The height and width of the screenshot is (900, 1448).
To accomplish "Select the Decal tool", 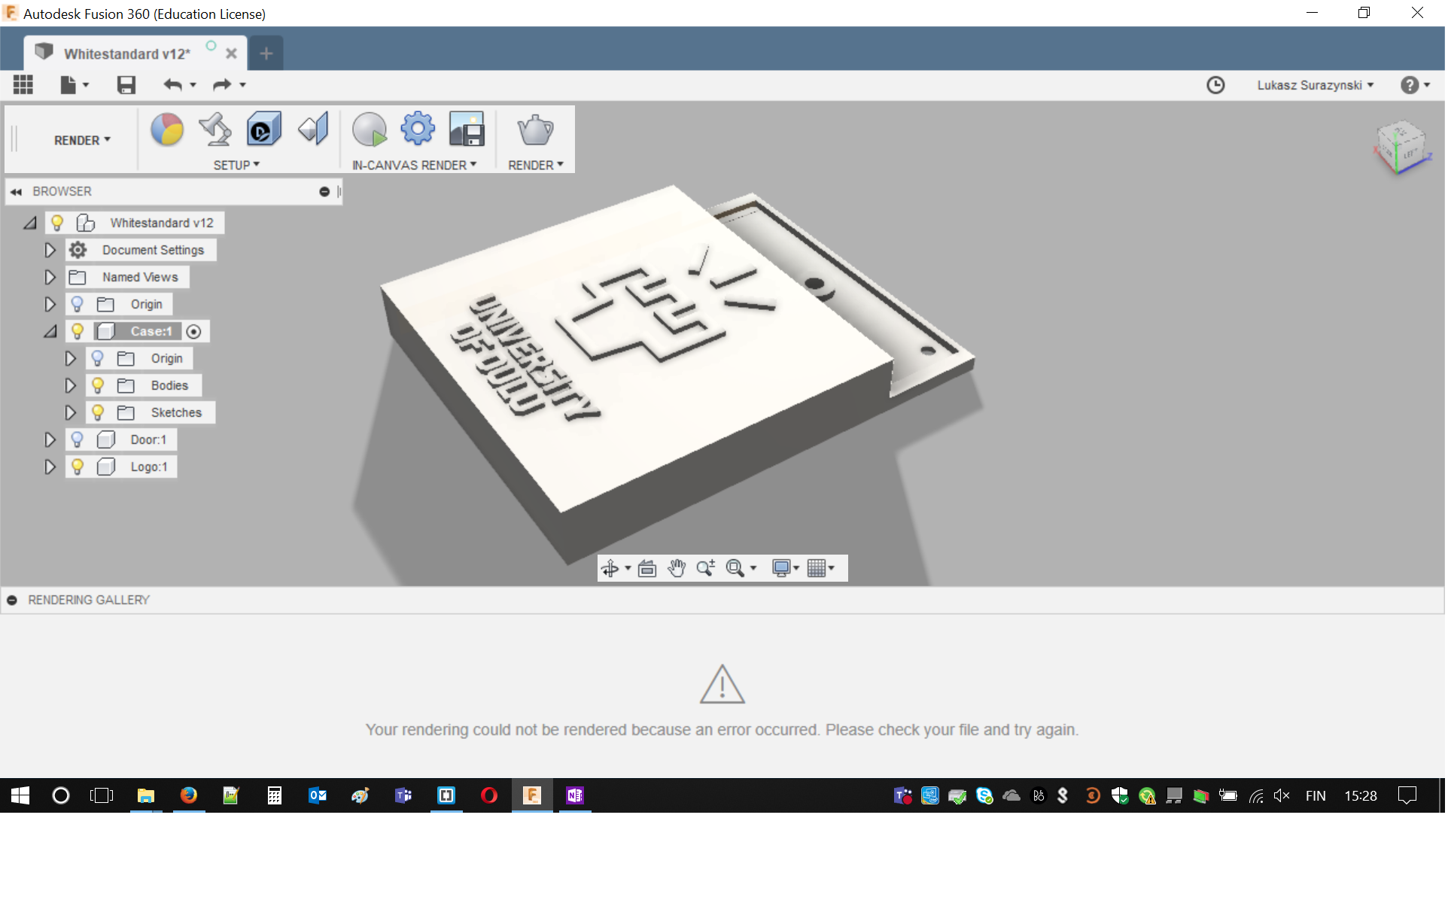I will [263, 129].
